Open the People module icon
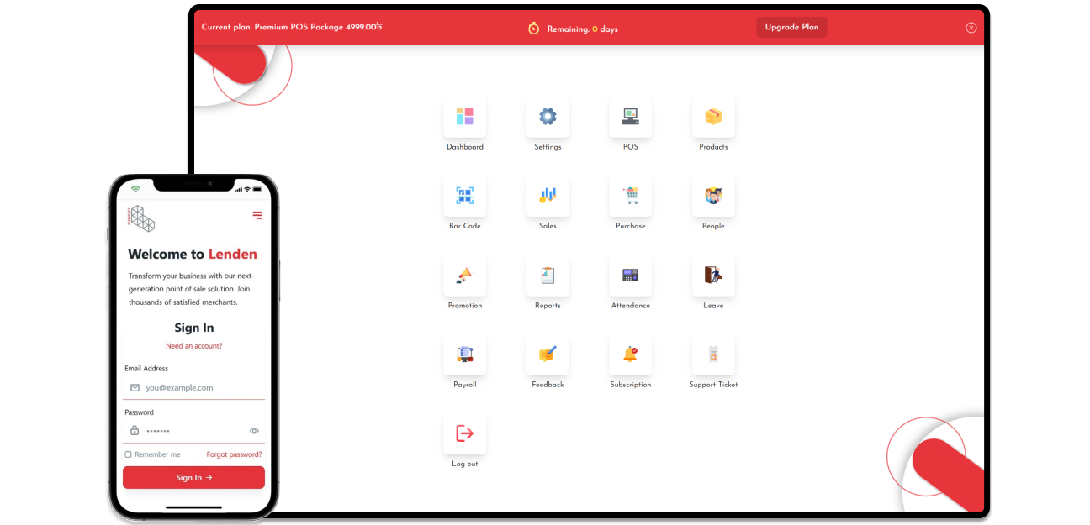Viewport: 1090px width, 525px height. [x=713, y=196]
